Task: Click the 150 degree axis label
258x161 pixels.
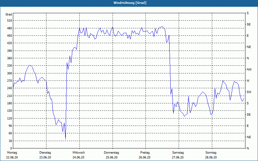Action: click(x=10, y=111)
